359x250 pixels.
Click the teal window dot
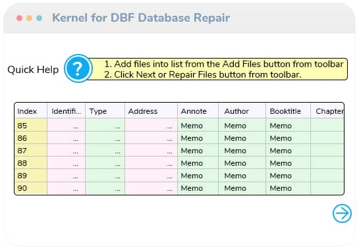(x=39, y=18)
